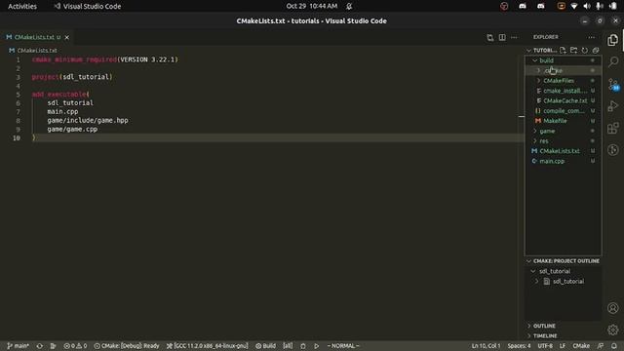Select GCC 11.2.0 kit in status bar

pos(207,346)
